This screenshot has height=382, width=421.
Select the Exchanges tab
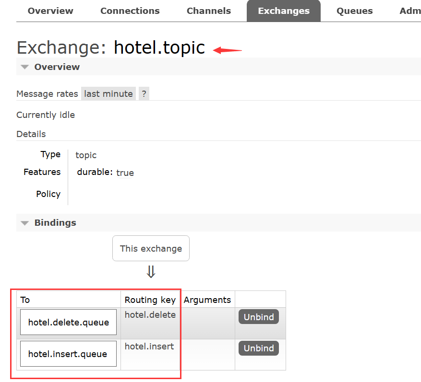point(284,11)
